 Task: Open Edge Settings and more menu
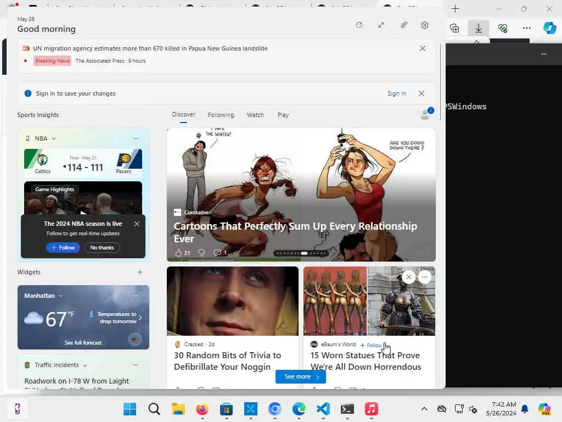click(x=526, y=28)
